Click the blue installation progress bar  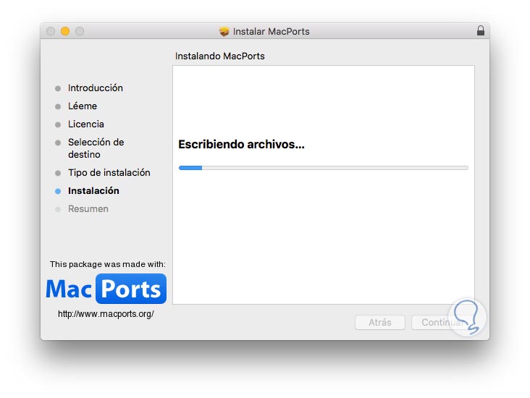point(323,168)
